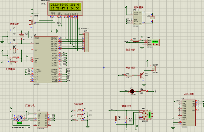
Task: Select the RV1 potentiometer body
Action: pyautogui.click(x=32, y=22)
